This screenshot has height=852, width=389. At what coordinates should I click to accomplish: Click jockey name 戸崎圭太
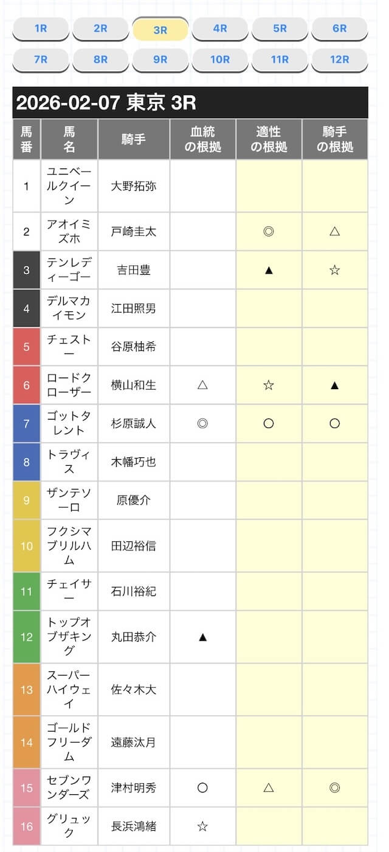coord(134,232)
